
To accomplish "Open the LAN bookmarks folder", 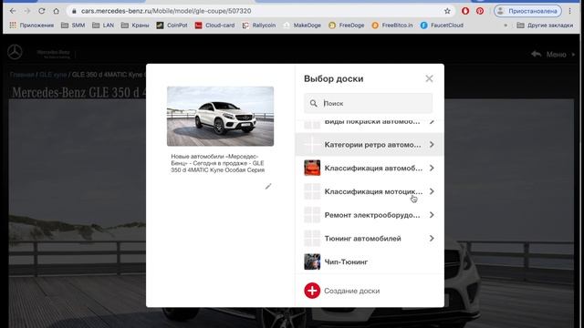I will point(103,26).
